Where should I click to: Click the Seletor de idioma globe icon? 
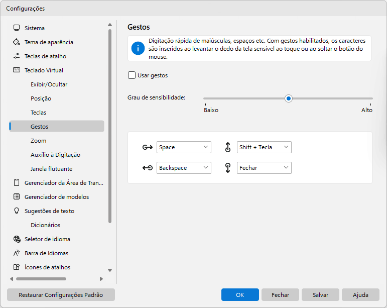17,239
